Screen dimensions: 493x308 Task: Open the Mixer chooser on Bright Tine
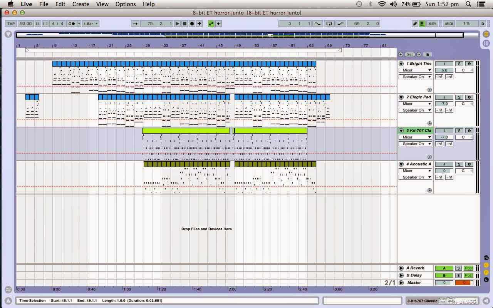415,70
